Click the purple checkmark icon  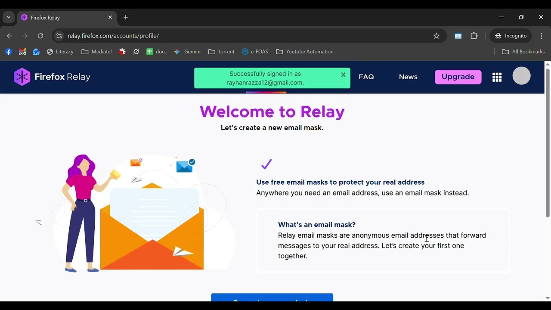tap(266, 164)
